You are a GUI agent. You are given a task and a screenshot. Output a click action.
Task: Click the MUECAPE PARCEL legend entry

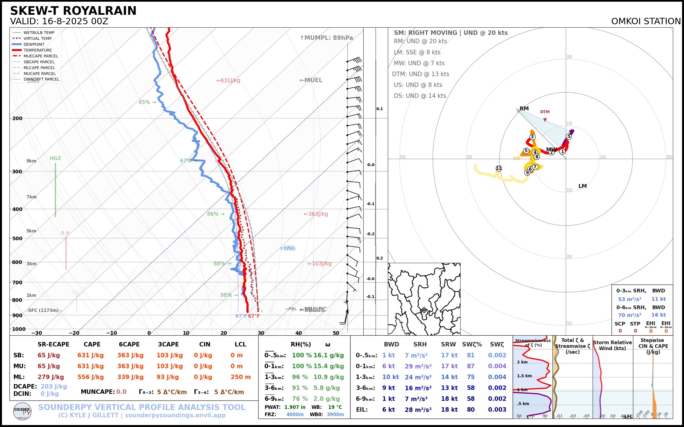tap(41, 56)
